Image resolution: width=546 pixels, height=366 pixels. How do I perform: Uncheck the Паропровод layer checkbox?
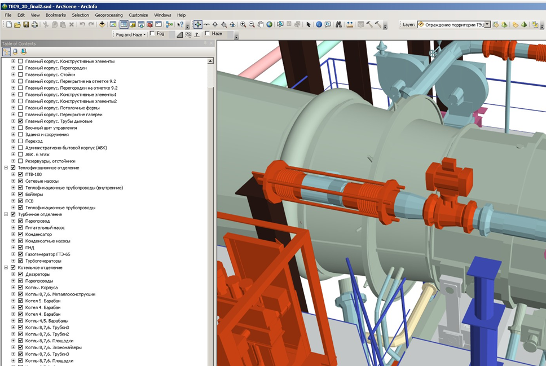(20, 221)
